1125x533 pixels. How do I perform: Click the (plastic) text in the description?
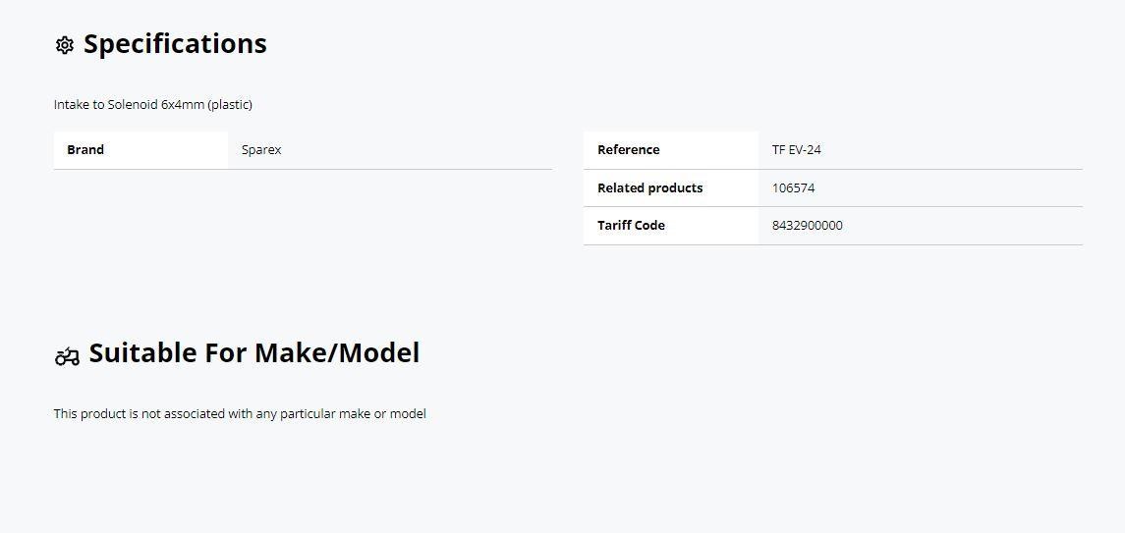230,105
